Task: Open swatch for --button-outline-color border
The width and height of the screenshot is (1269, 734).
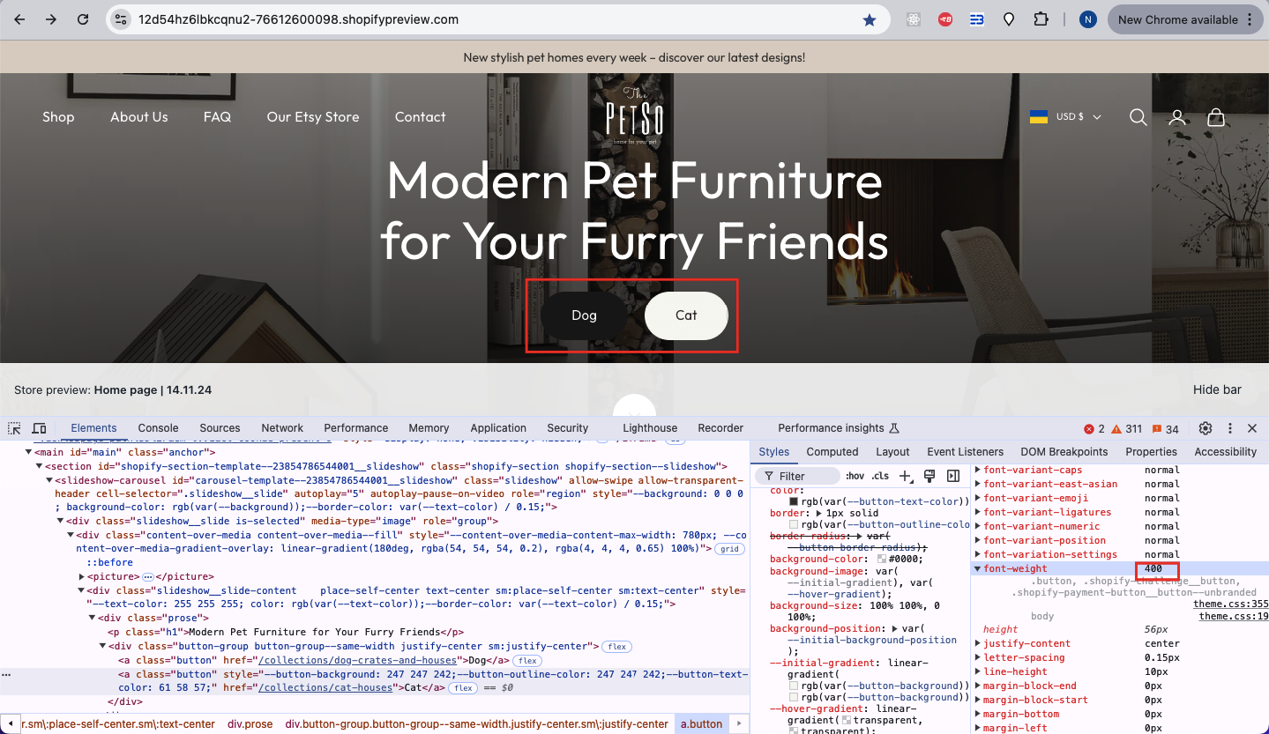Action: 794,524
